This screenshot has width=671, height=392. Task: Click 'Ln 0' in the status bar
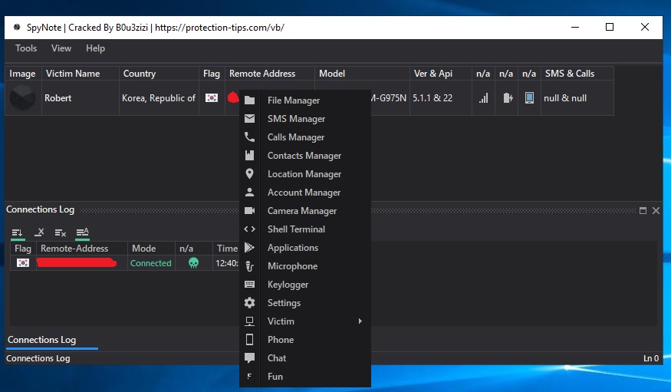coord(651,358)
